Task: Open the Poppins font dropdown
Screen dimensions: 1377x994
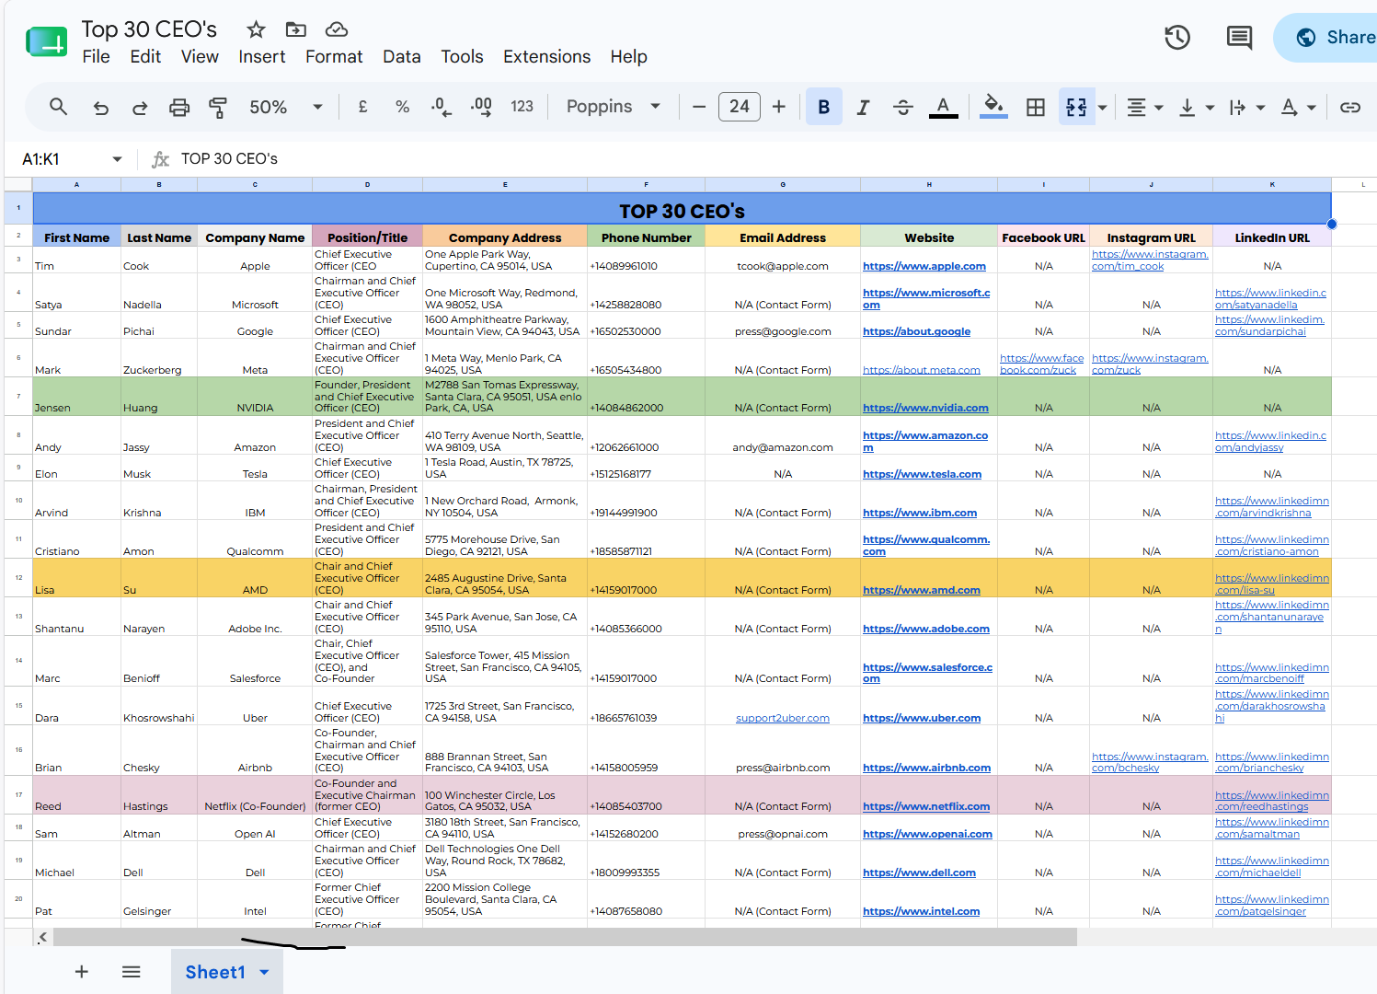Action: 614,107
